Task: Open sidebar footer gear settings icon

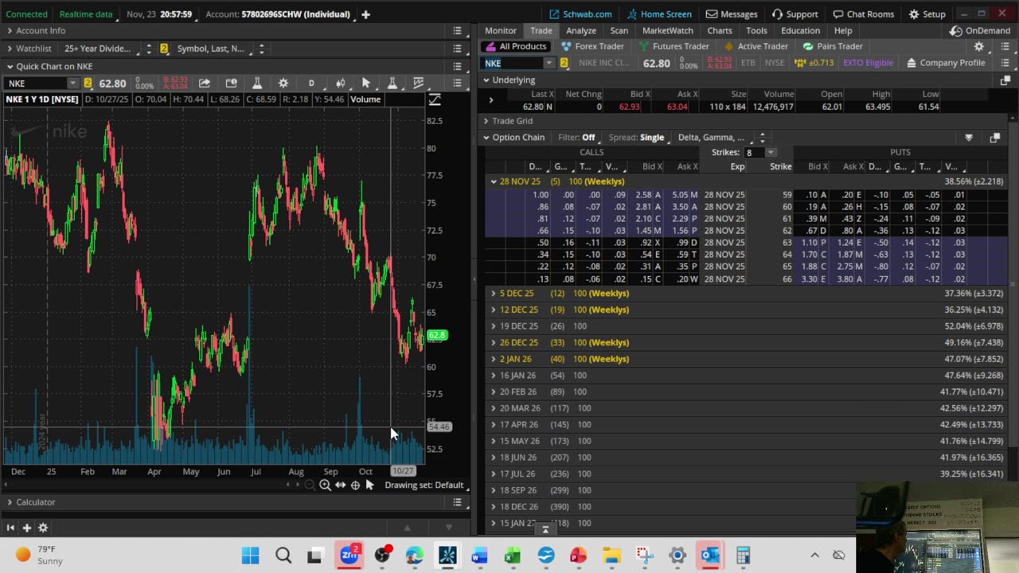Action: click(43, 528)
